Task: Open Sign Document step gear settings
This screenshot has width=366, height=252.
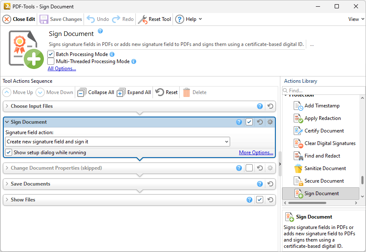Action: tap(270, 122)
